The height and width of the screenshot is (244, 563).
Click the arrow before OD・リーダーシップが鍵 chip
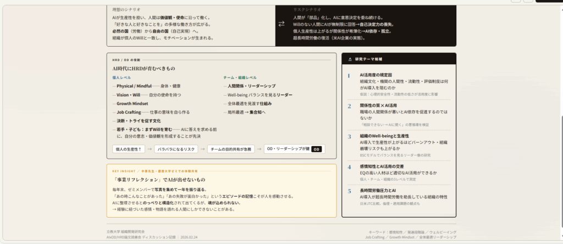click(x=259, y=149)
